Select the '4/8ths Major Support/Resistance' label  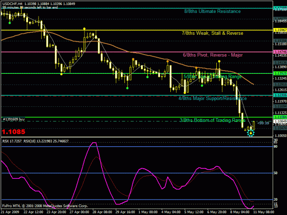pos(213,99)
